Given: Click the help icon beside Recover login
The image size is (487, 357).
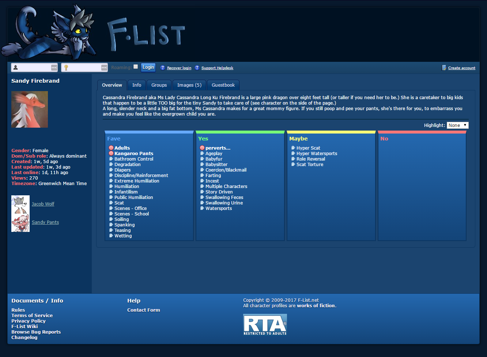Looking at the screenshot, I should click(x=163, y=68).
